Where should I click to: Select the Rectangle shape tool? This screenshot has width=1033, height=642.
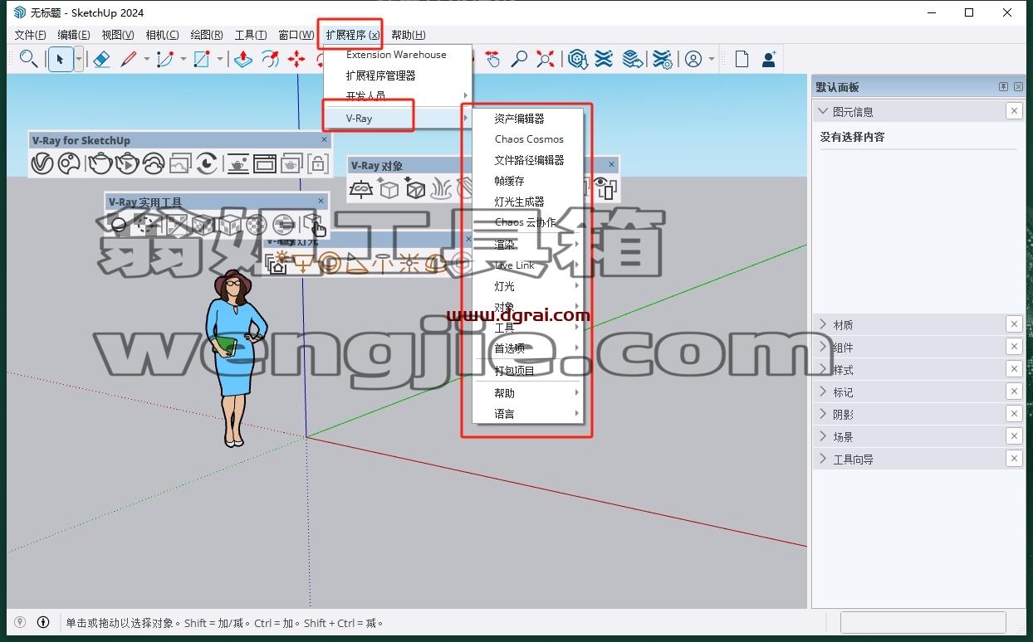pyautogui.click(x=201, y=59)
